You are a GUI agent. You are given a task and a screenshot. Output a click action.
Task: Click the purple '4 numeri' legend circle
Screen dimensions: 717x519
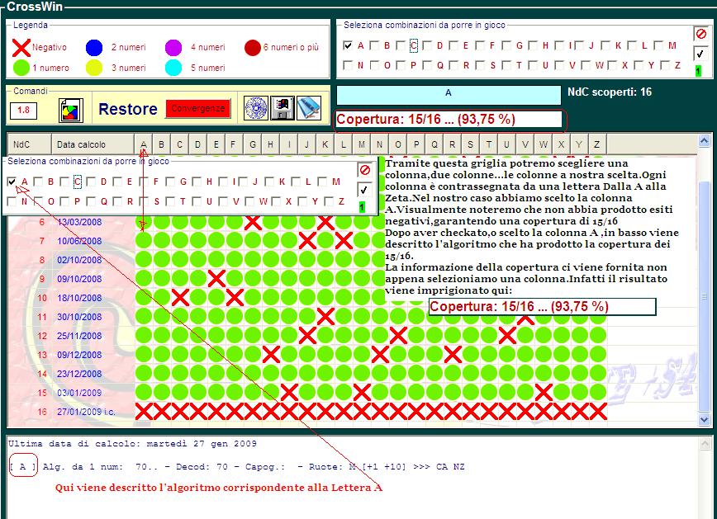coord(173,47)
